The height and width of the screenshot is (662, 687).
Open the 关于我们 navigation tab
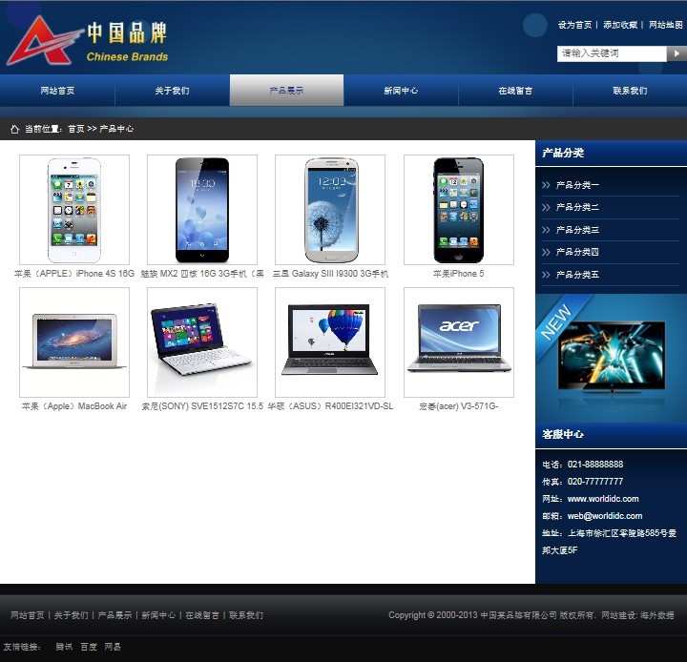[x=172, y=91]
